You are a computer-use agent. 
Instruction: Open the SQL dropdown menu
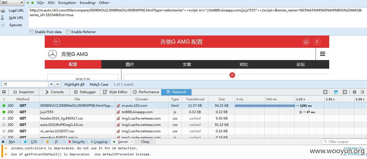pyautogui.click(x=41, y=3)
